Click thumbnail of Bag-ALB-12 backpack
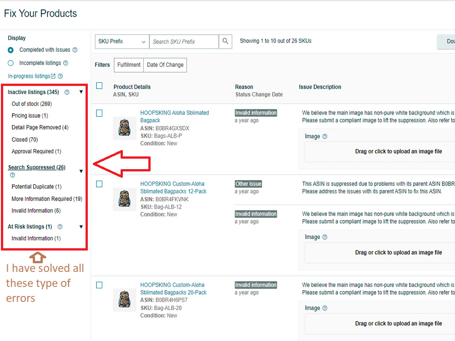Viewport: 455px width, 341px height. pyautogui.click(x=125, y=199)
